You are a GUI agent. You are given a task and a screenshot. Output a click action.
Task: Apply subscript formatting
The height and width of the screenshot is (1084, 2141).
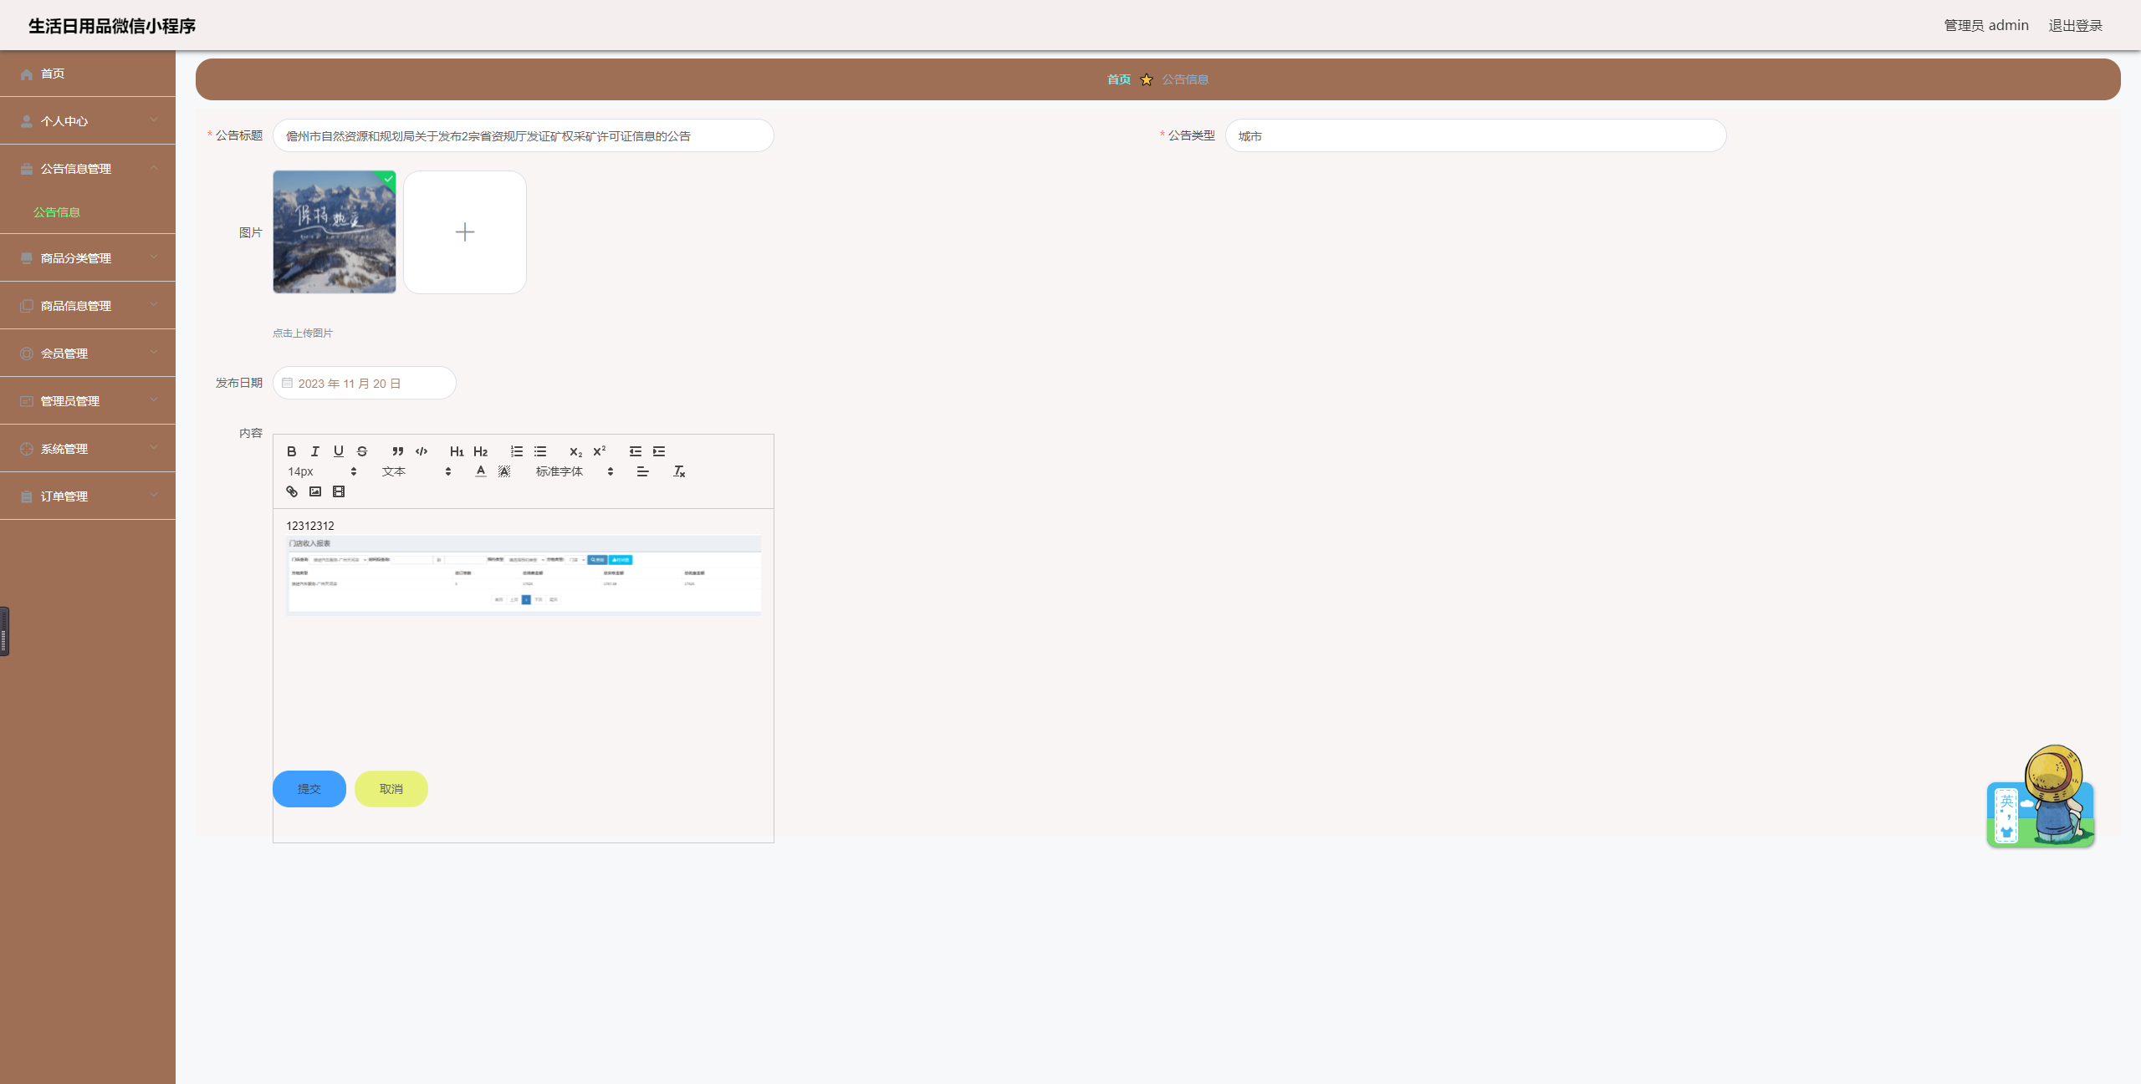575,451
